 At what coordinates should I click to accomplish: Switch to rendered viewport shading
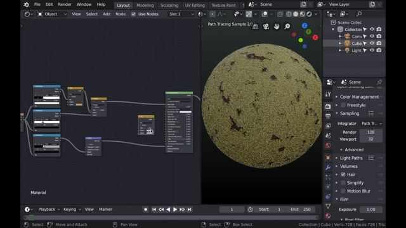(x=309, y=14)
